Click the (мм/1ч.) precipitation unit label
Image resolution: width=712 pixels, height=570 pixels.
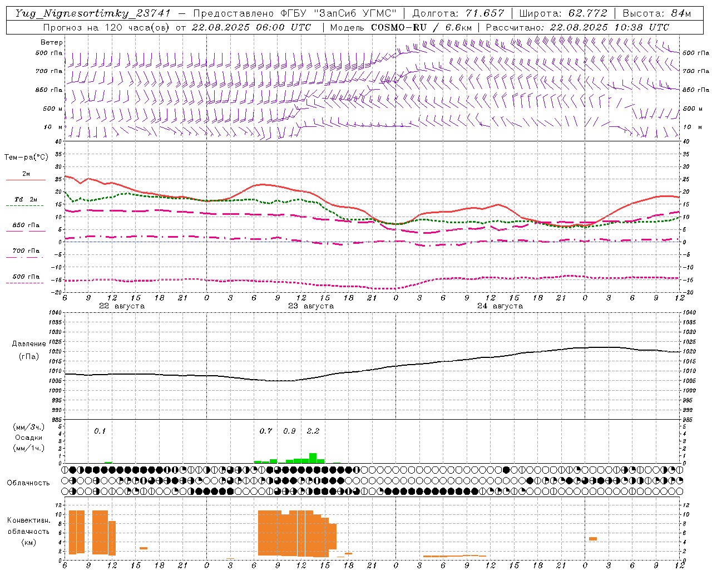click(x=29, y=448)
